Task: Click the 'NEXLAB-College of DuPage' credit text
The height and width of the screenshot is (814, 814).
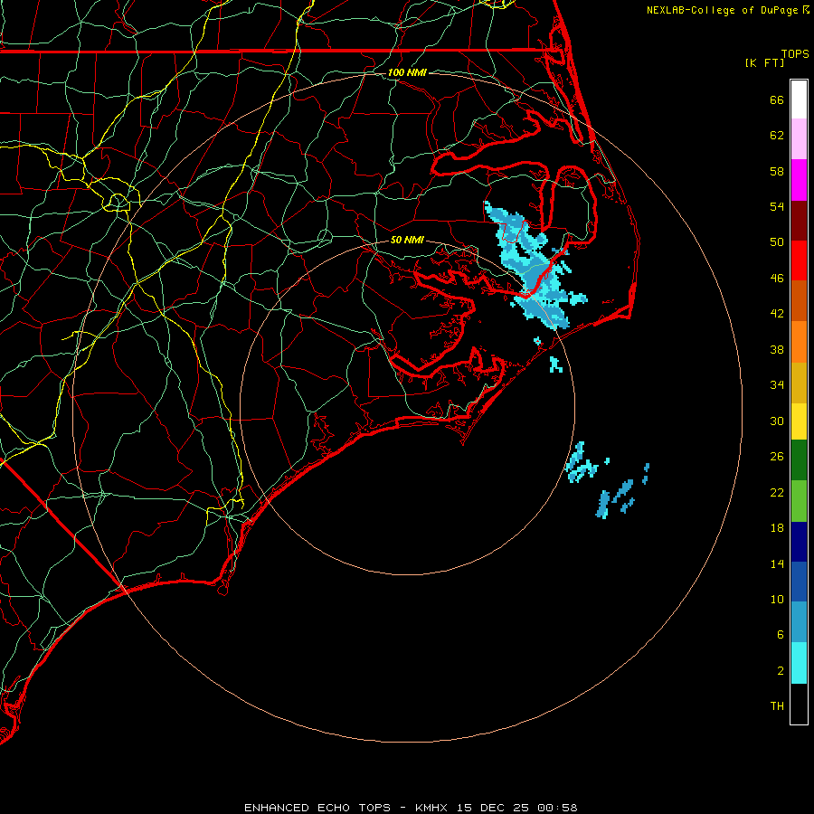Action: pos(724,10)
